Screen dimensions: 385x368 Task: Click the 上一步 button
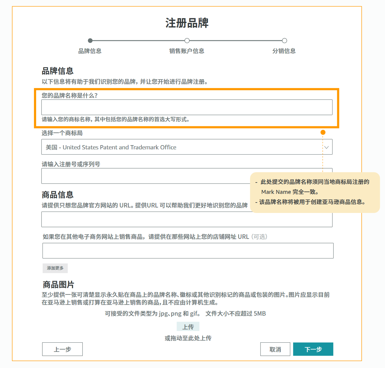62,349
